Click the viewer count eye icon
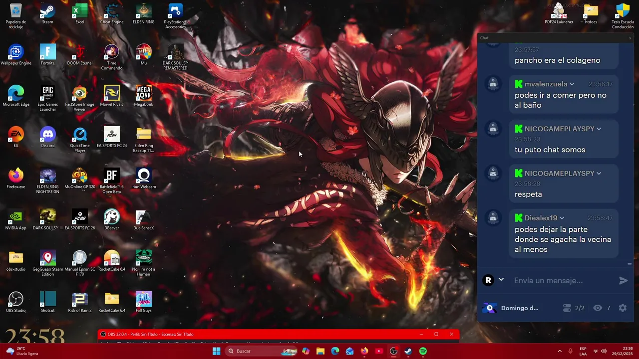This screenshot has width=639, height=359. 598,308
